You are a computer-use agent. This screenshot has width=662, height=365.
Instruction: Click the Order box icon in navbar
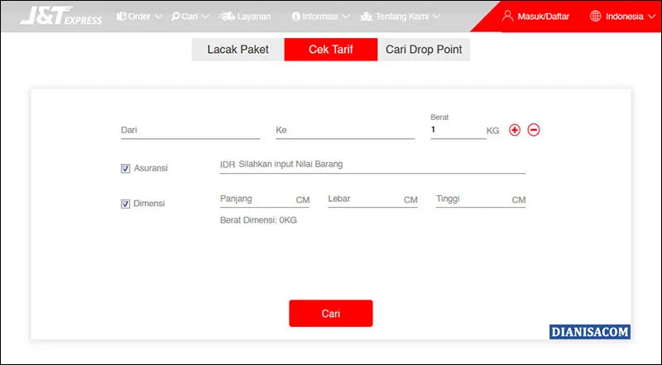[x=122, y=17]
